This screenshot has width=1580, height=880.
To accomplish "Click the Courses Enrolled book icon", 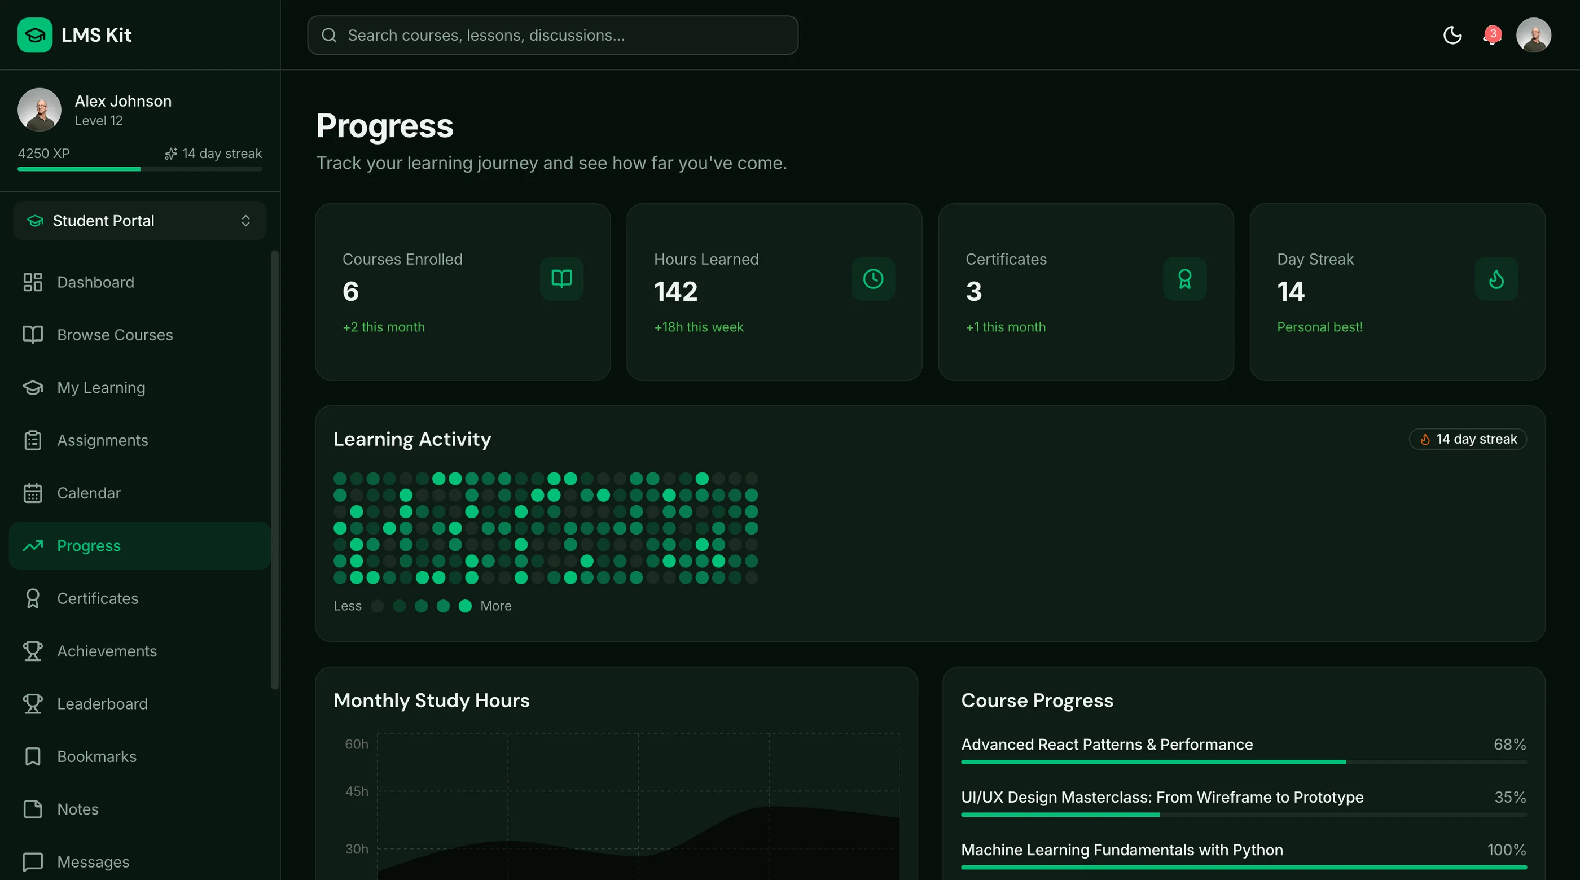I will coord(561,279).
